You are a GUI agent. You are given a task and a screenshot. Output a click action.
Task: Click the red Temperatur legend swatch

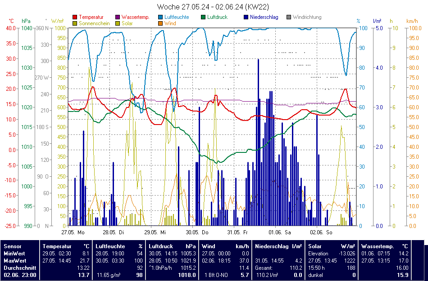tap(75, 17)
